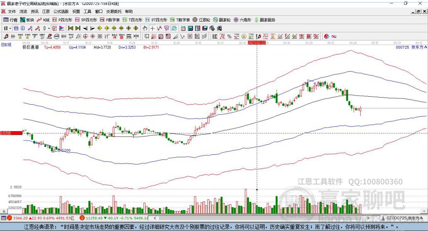Step chart right with black arrow
Viewport: 428px width, 231px height.
[x=92, y=28]
